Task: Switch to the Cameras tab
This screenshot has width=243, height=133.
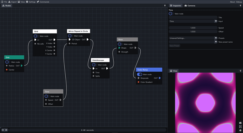Action: coord(190,5)
